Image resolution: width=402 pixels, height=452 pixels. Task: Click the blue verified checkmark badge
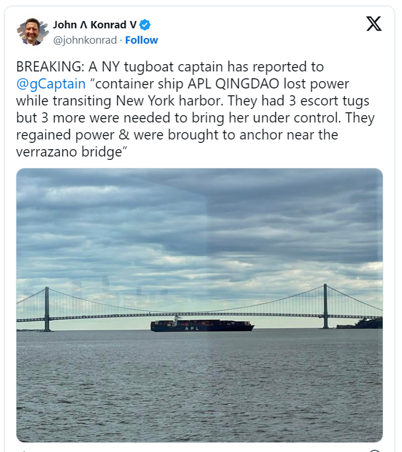(145, 24)
